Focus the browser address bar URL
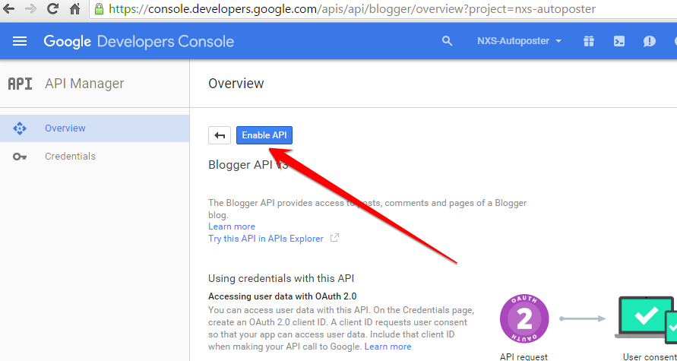Image resolution: width=677 pixels, height=361 pixels. 352,8
